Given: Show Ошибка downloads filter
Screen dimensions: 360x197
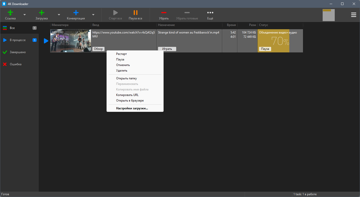Looking at the screenshot, I should (19, 64).
